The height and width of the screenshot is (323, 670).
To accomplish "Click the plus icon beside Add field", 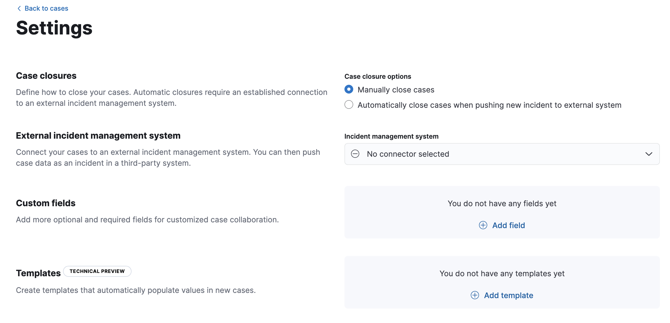I will tap(483, 225).
